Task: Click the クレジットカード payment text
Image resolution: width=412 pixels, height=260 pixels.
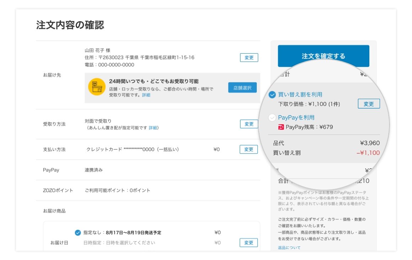Action: [x=133, y=149]
